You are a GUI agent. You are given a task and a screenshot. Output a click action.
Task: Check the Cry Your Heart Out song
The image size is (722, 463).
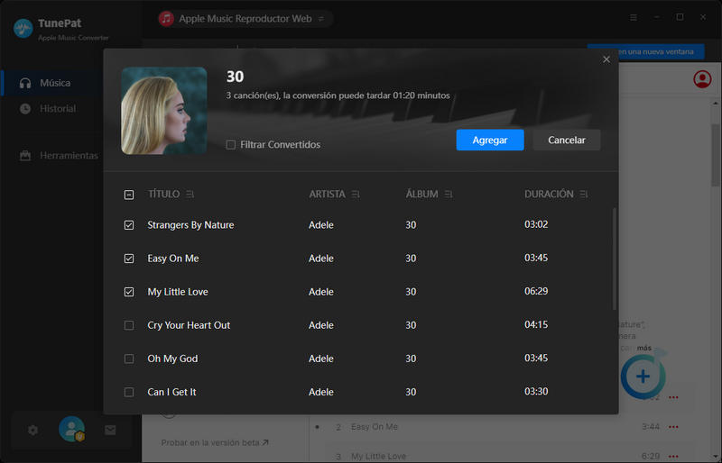[x=129, y=325]
